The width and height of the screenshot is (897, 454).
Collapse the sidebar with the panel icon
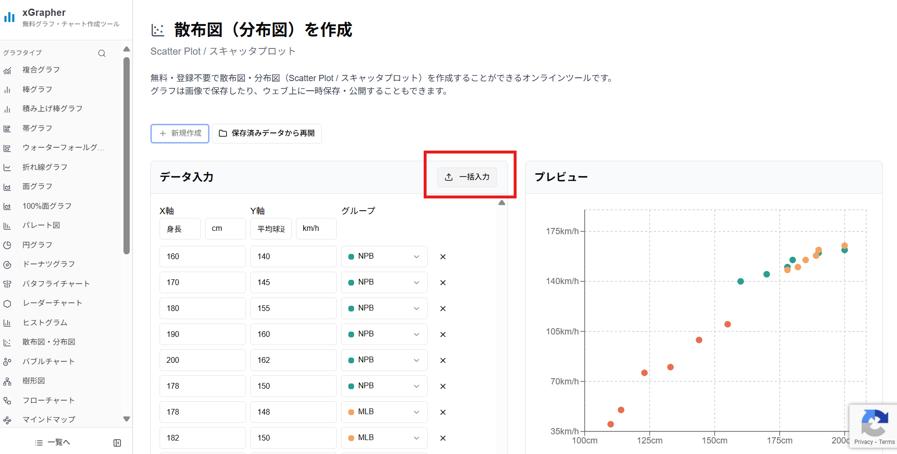(x=117, y=442)
